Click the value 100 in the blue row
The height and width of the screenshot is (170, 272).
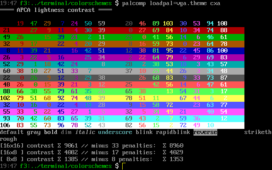click(x=222, y=50)
